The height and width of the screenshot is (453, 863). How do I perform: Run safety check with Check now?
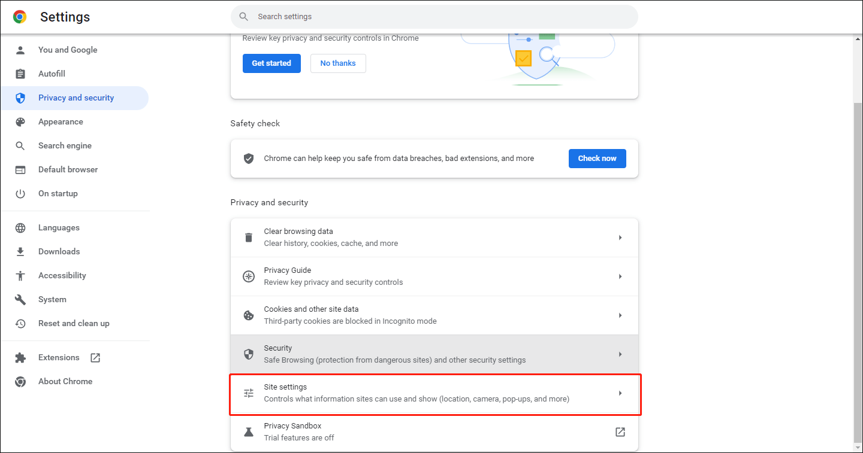click(x=598, y=159)
